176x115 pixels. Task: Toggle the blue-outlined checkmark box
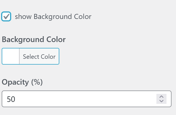[x=6, y=17]
